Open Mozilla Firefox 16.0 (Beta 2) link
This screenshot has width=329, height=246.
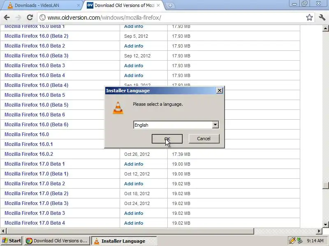pos(36,36)
